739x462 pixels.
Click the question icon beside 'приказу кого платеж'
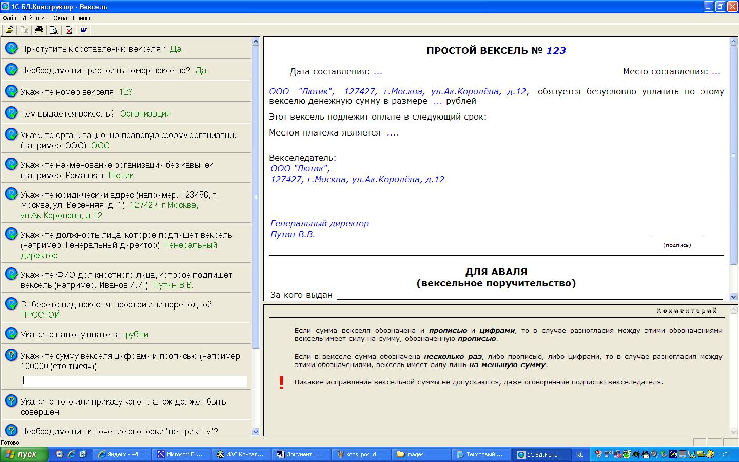coord(11,400)
